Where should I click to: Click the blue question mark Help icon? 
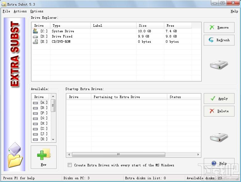pos(214,163)
